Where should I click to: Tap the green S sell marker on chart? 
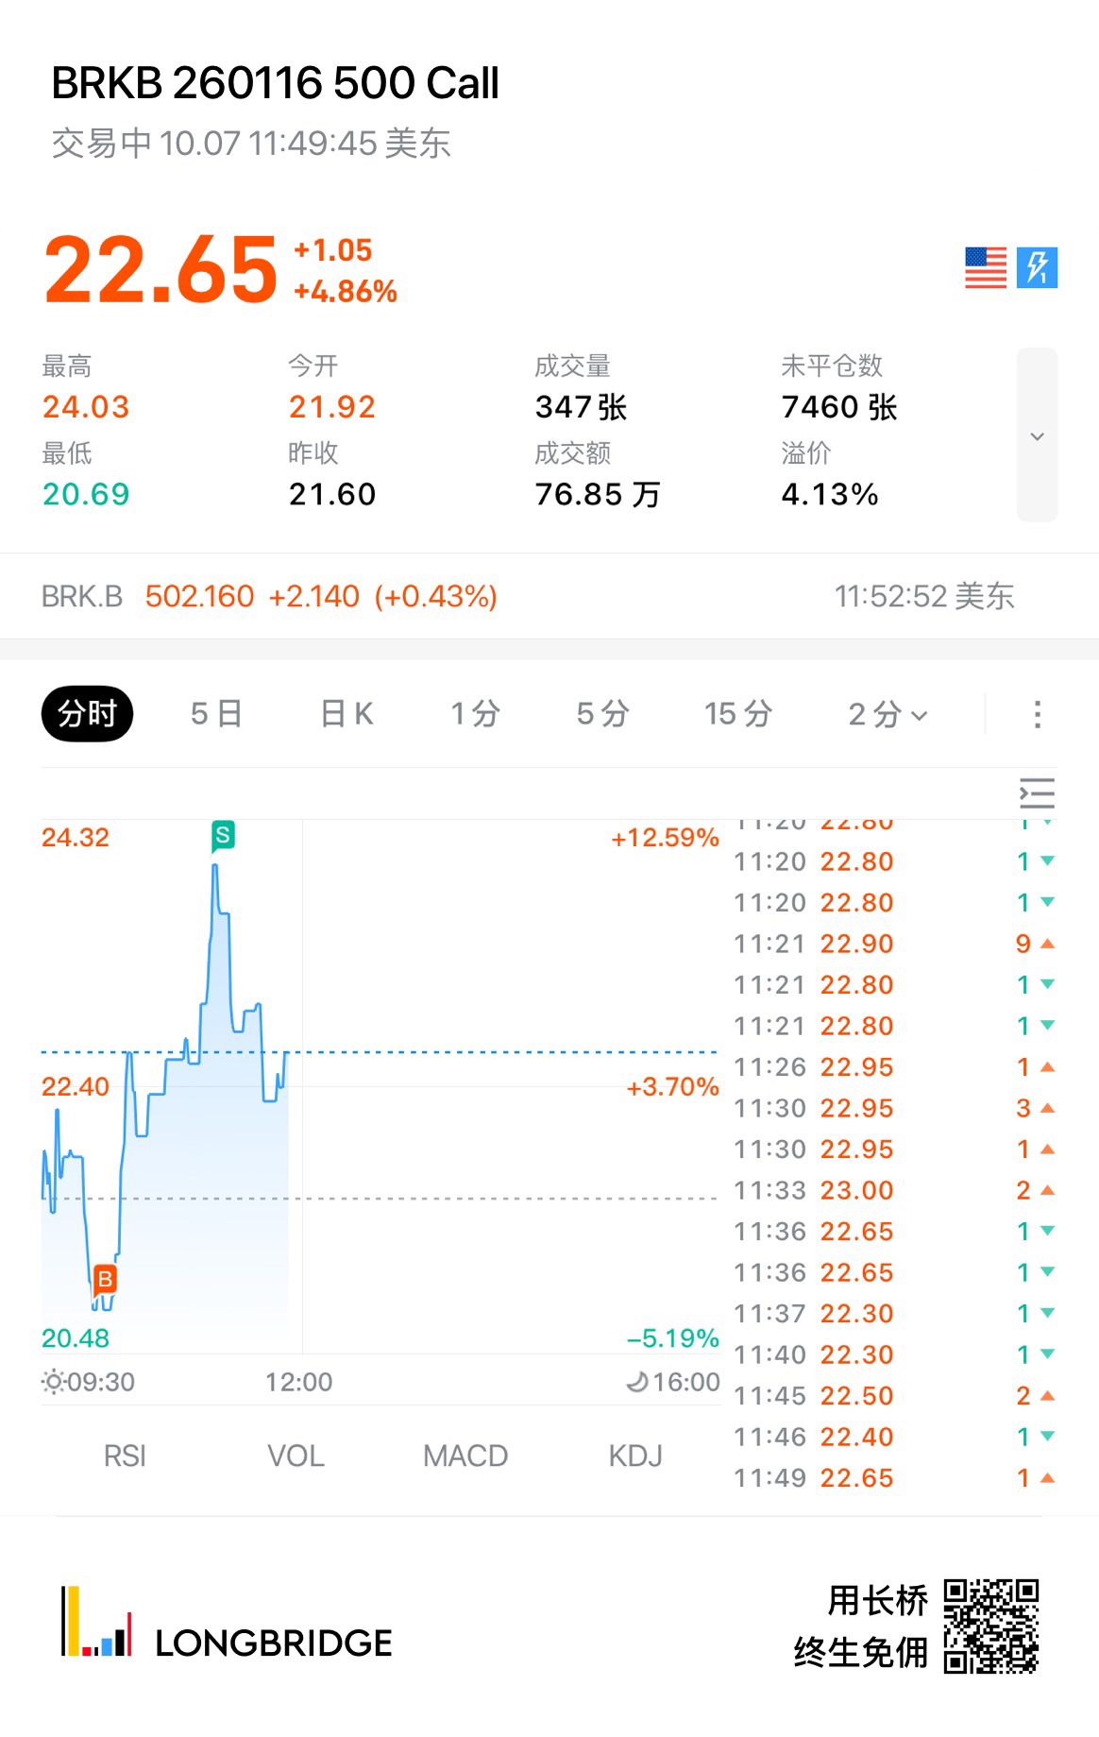223,835
